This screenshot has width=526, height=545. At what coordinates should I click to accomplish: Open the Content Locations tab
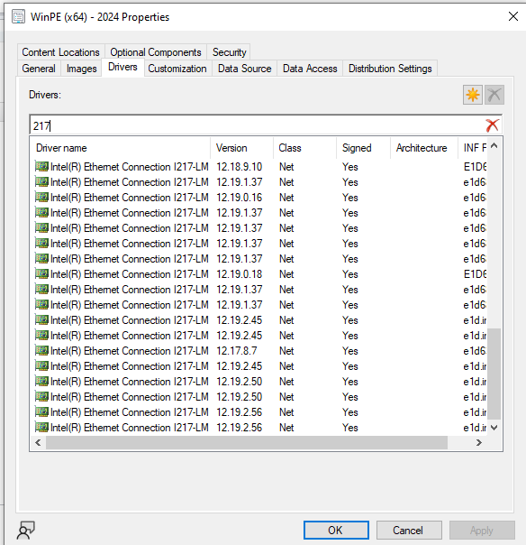(60, 52)
